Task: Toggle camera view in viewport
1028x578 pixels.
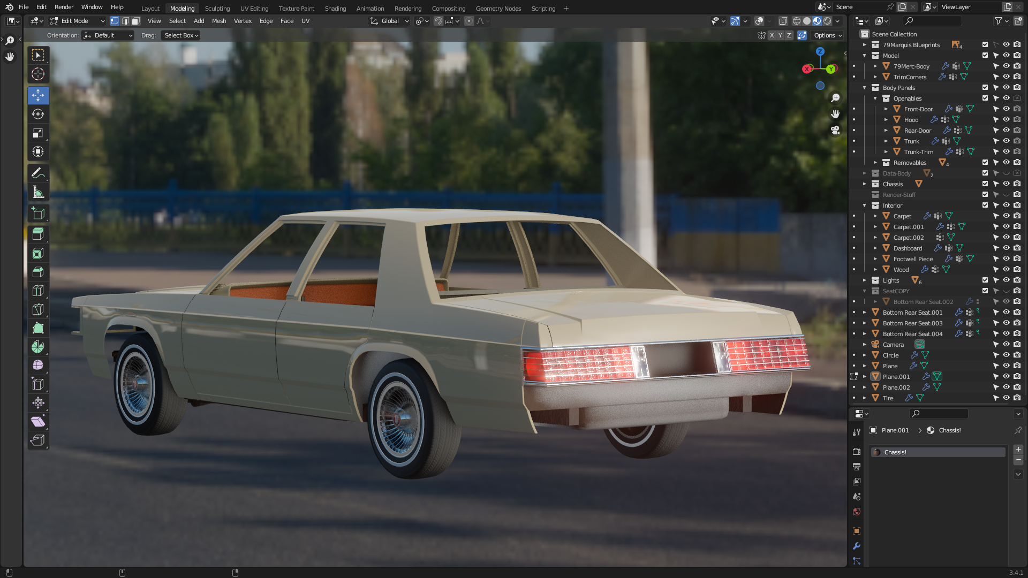Action: 835,130
